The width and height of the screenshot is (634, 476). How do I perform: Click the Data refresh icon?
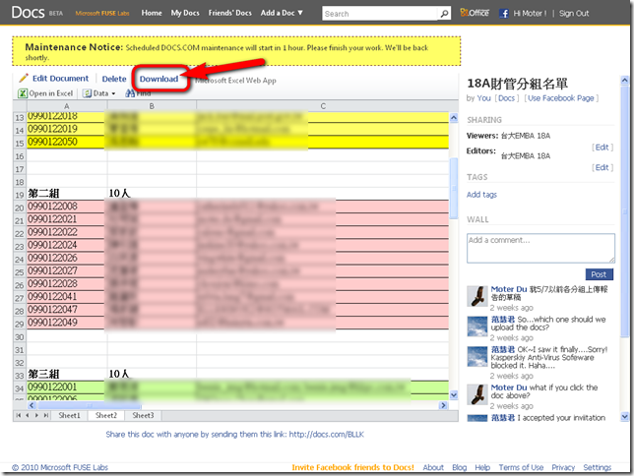click(x=87, y=93)
